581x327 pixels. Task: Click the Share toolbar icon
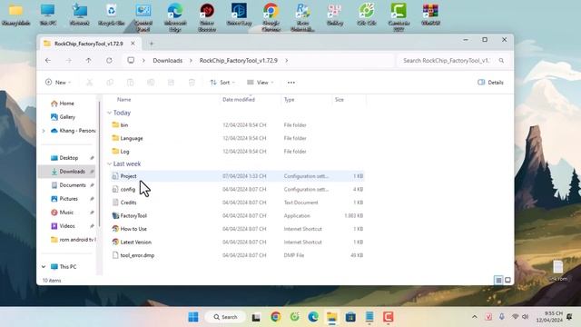[171, 83]
